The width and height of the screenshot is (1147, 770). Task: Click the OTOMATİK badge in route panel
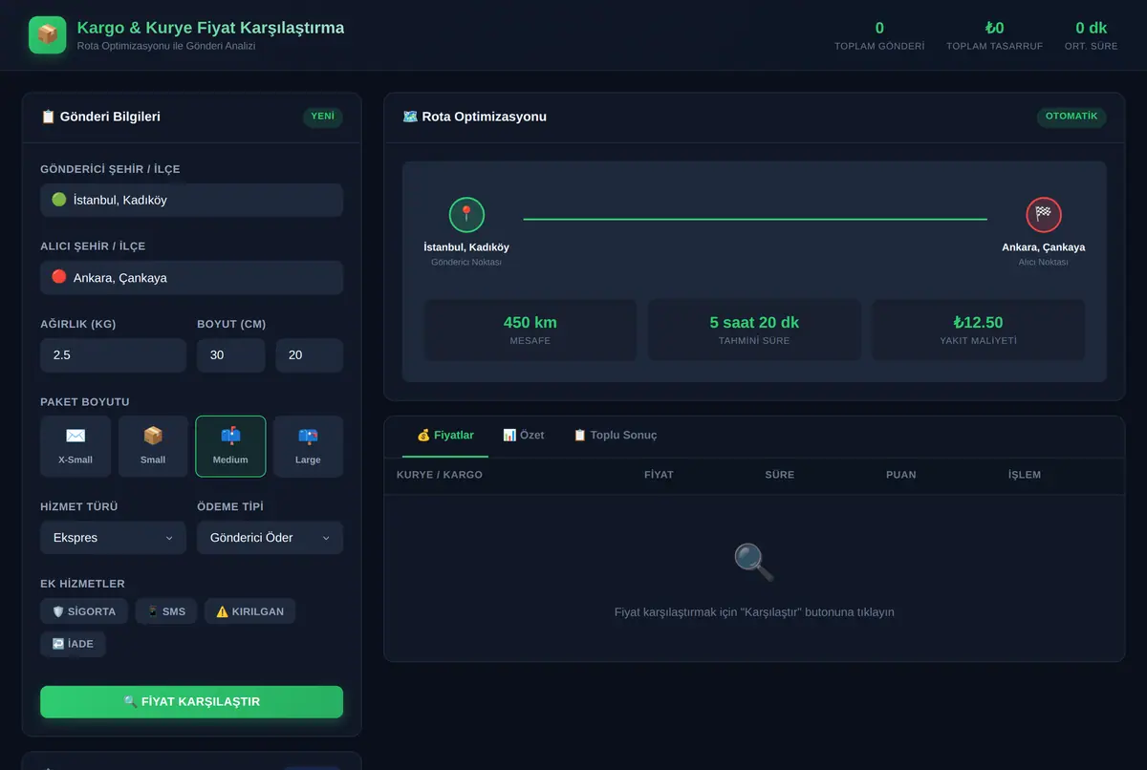[x=1071, y=117]
